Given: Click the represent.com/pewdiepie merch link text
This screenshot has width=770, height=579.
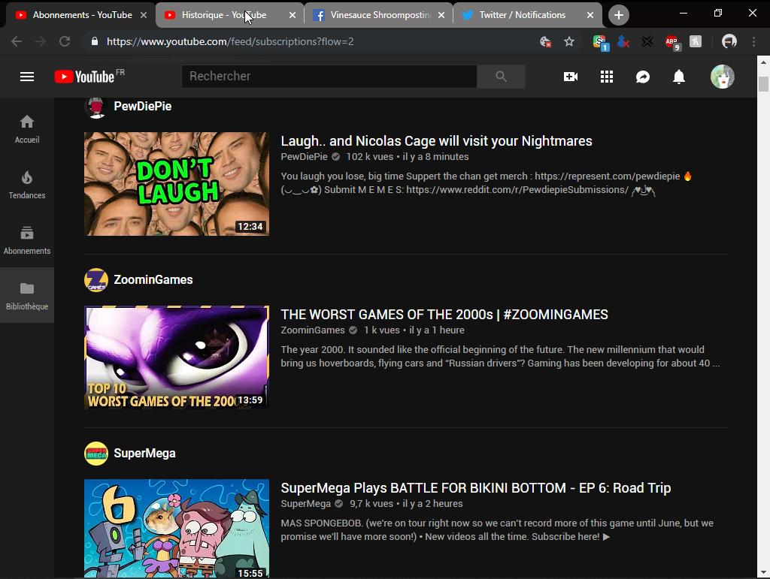Looking at the screenshot, I should pyautogui.click(x=607, y=176).
